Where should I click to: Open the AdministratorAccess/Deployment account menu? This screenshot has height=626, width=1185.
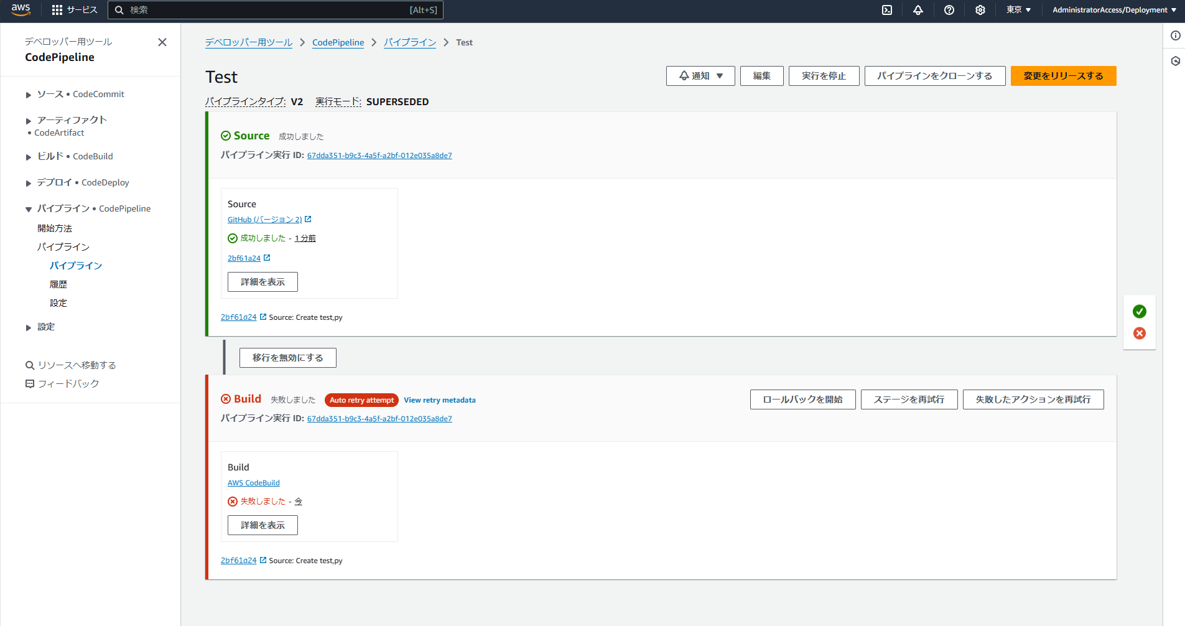pyautogui.click(x=1114, y=10)
